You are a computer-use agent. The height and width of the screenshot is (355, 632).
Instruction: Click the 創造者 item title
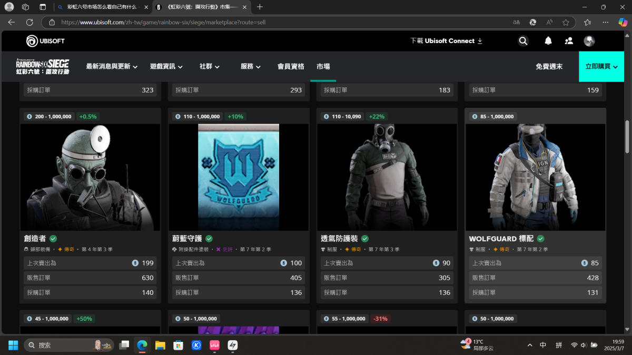pyautogui.click(x=35, y=239)
